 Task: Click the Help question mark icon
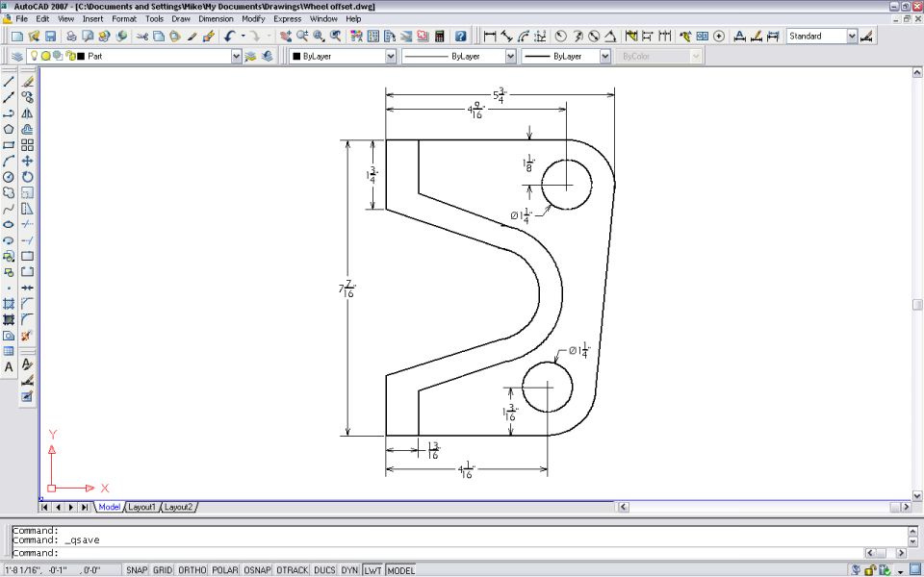click(x=461, y=37)
